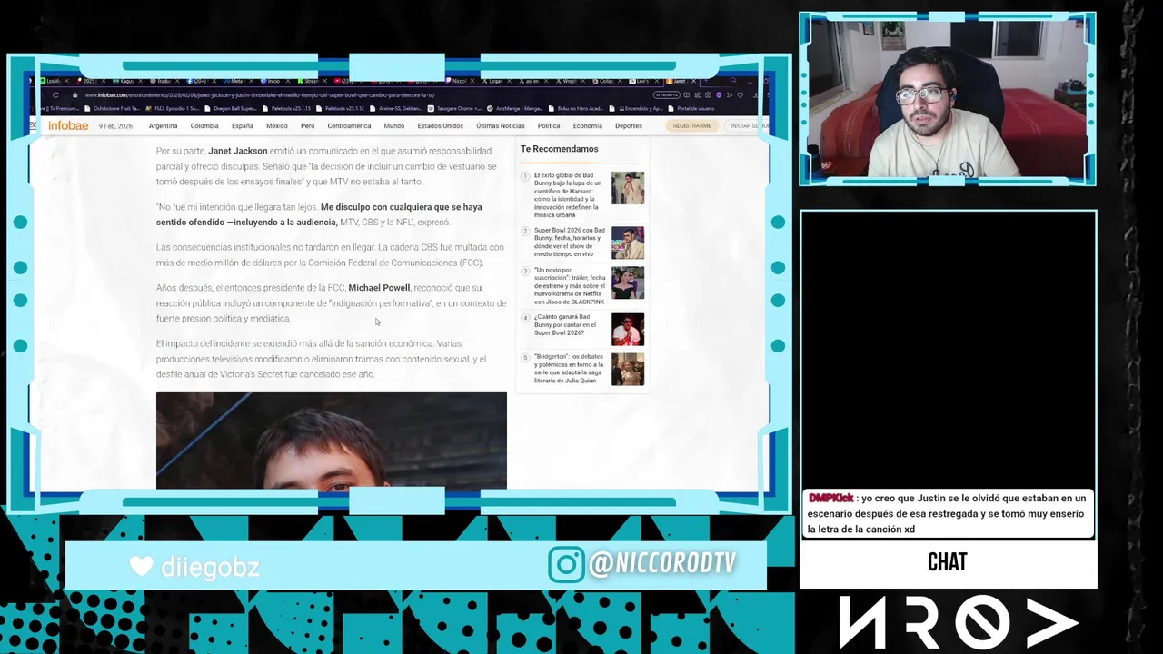Click the REGISTRARME button

692,126
